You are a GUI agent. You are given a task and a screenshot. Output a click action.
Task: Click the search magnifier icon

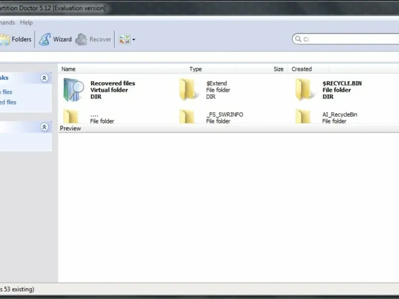point(298,39)
